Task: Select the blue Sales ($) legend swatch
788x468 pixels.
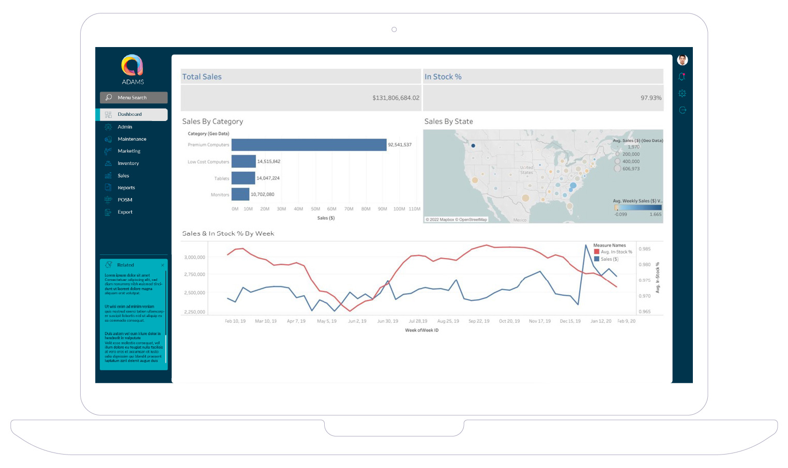Action: 597,259
